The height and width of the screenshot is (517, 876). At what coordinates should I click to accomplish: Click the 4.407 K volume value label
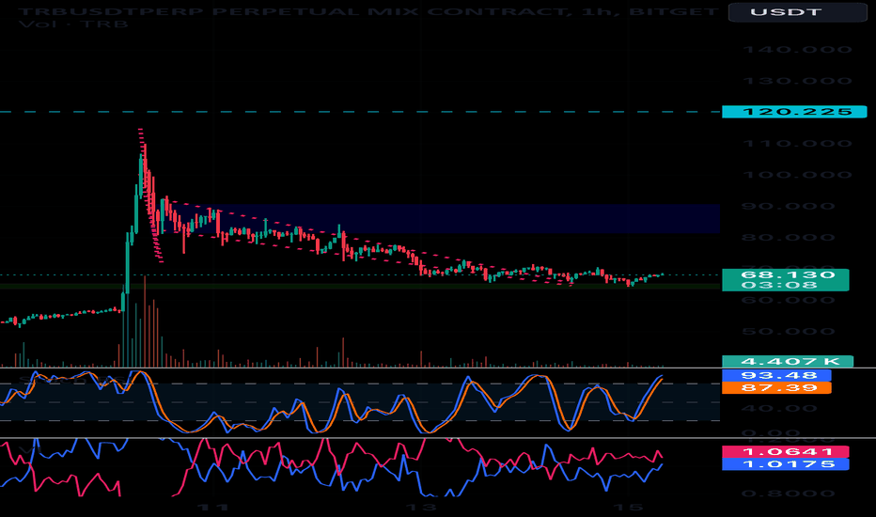787,361
